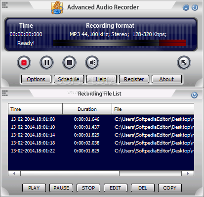Click the Ready! status text
The height and width of the screenshot is (197, 204).
click(26, 43)
